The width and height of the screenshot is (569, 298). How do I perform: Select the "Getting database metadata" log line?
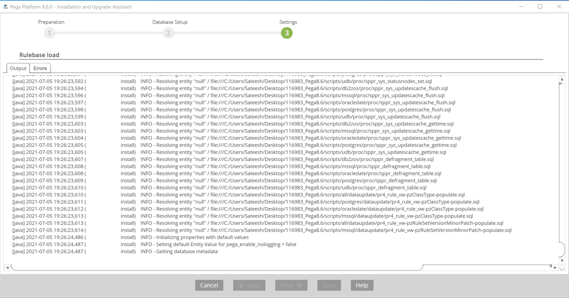coord(187,251)
